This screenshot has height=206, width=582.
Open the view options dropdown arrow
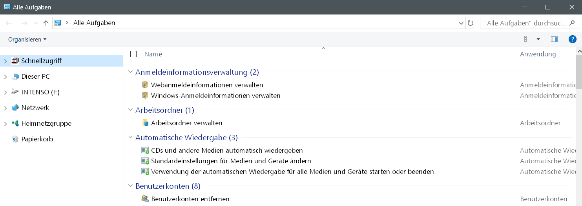(x=538, y=39)
